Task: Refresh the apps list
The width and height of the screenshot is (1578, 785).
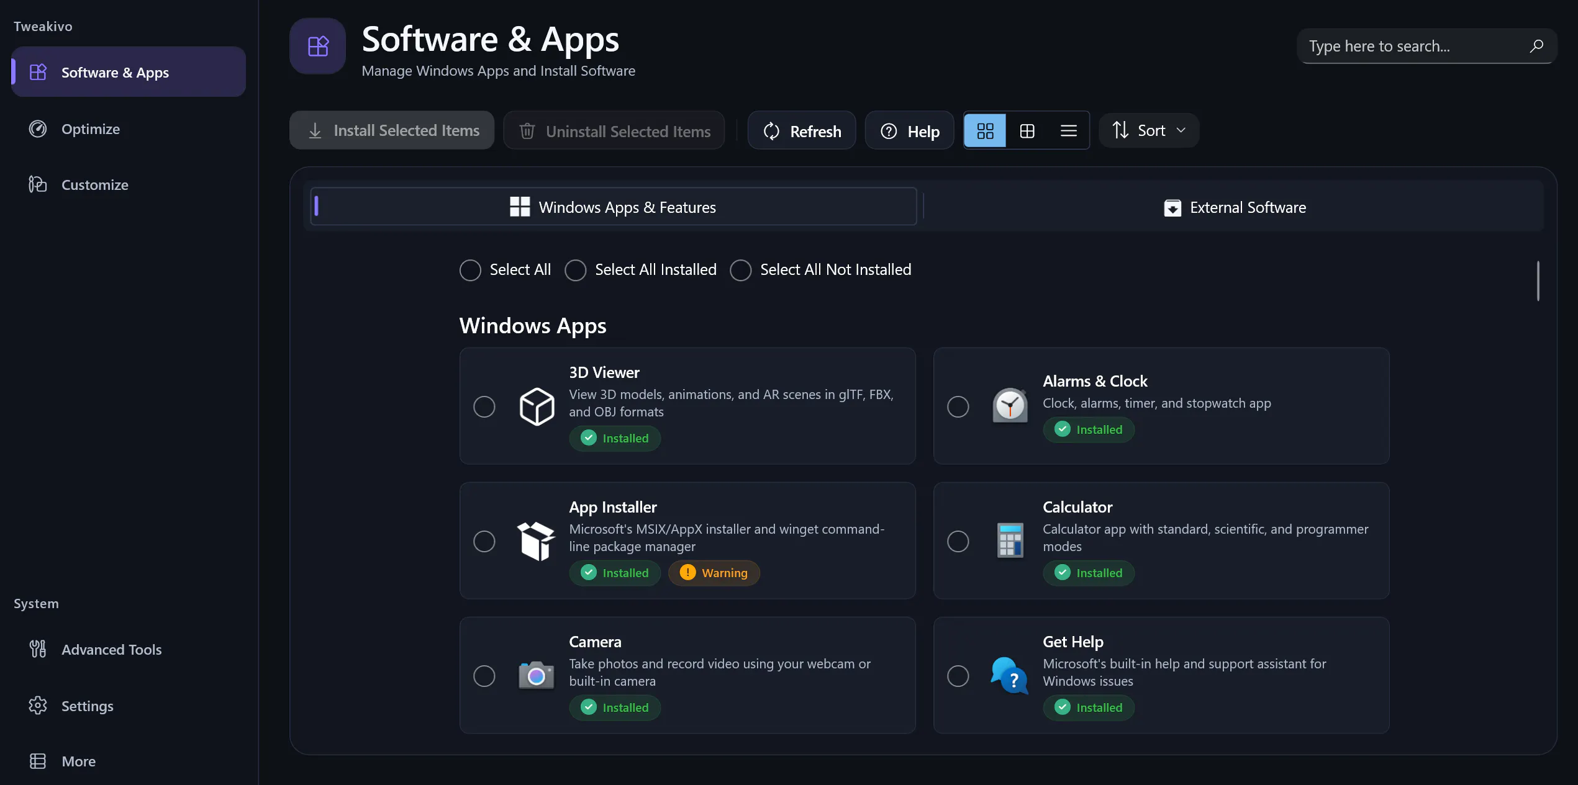Action: [802, 130]
